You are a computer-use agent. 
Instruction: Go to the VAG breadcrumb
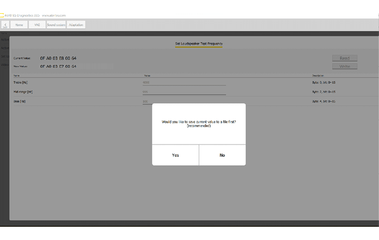[37, 25]
